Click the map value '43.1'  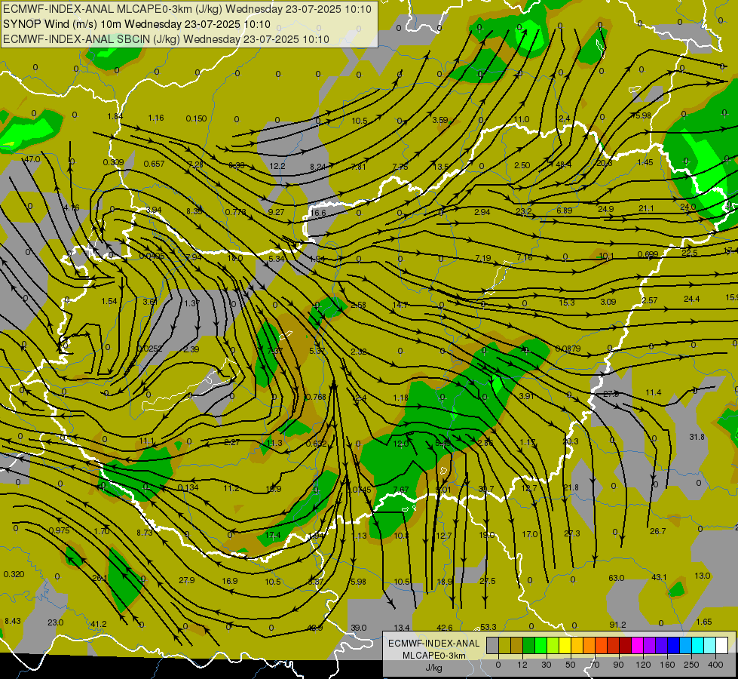click(x=659, y=576)
